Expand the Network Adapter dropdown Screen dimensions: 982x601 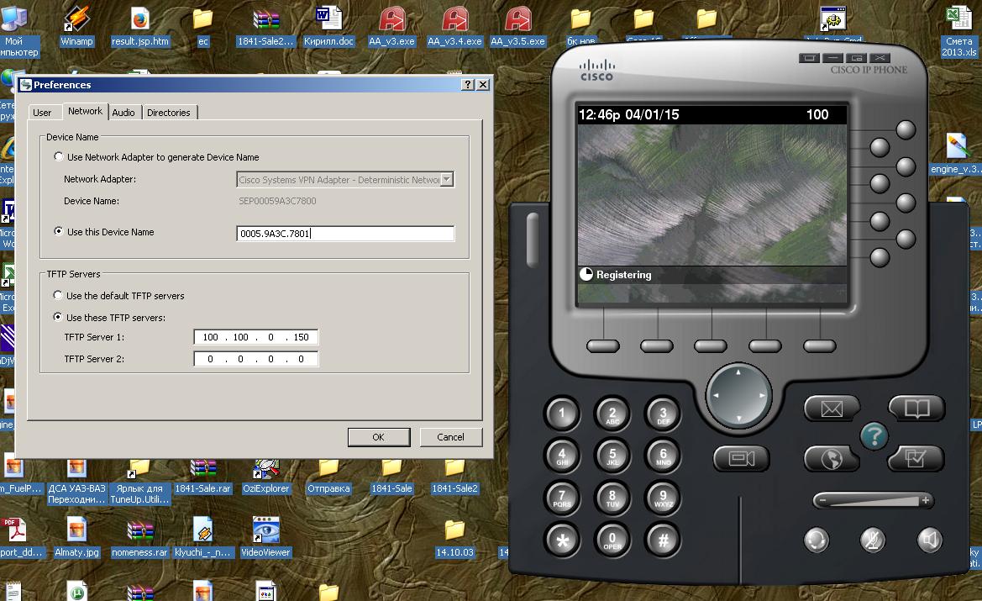[447, 179]
